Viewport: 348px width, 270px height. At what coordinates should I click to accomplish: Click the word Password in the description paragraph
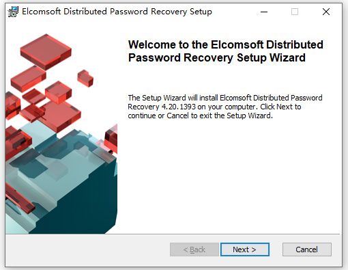coord(306,98)
